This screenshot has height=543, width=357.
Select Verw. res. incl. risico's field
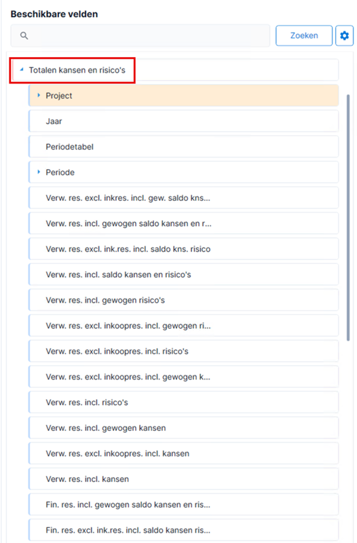click(183, 402)
